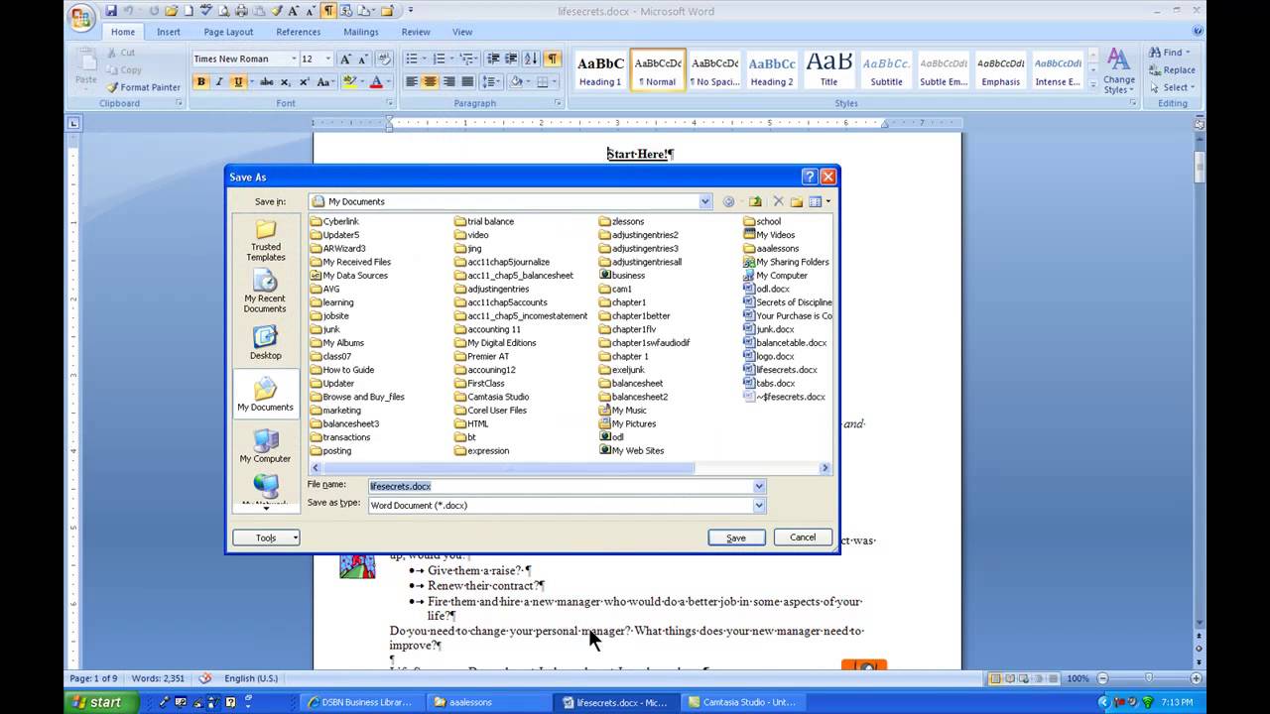1270x714 pixels.
Task: Click Trusted Templates in places bar
Action: point(265,241)
